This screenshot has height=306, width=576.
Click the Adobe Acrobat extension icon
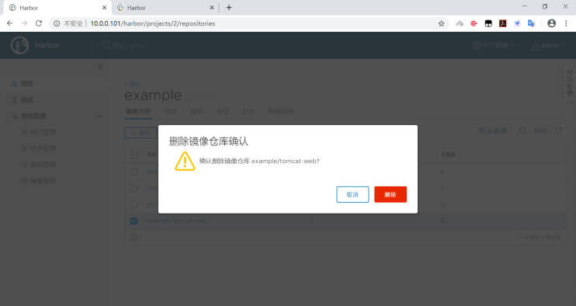click(x=502, y=23)
